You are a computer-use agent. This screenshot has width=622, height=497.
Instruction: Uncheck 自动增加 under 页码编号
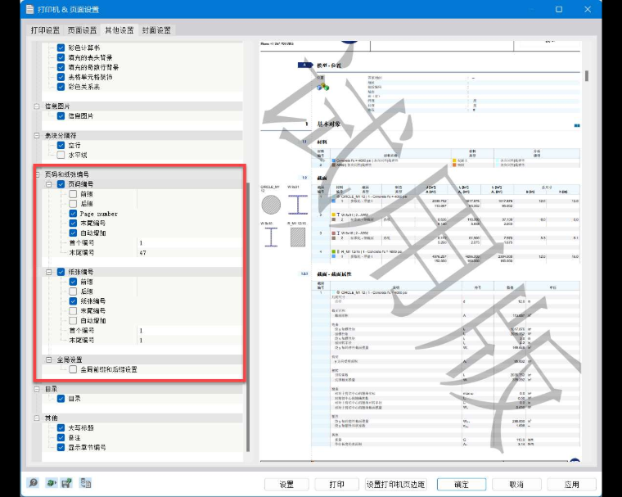click(73, 233)
